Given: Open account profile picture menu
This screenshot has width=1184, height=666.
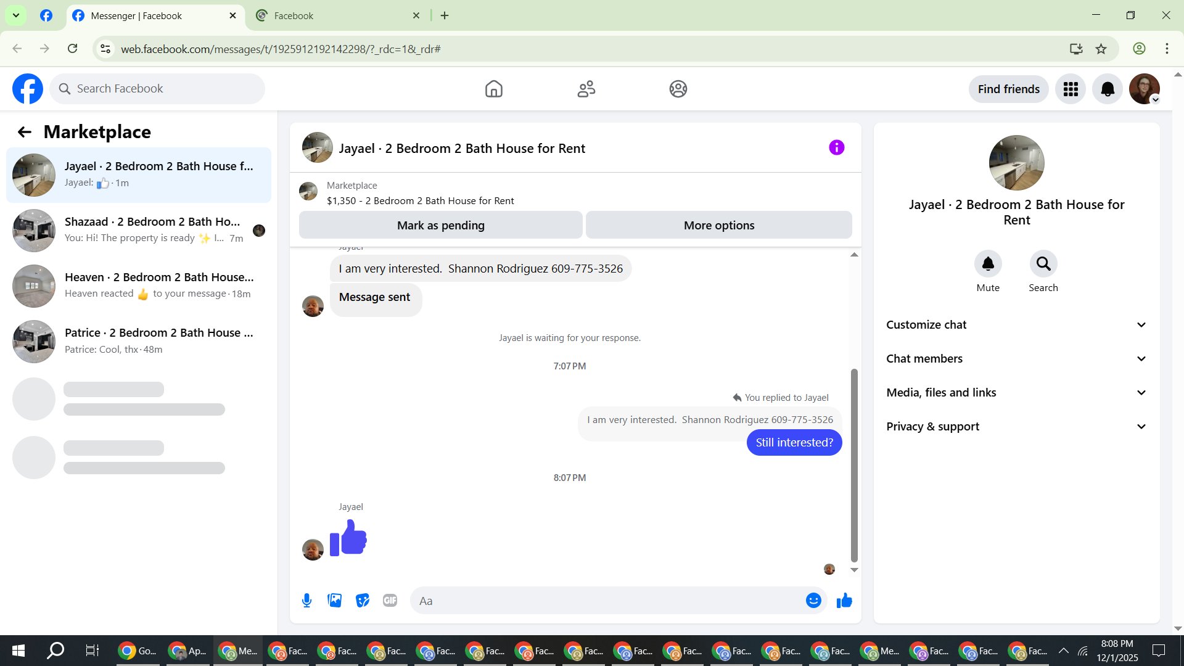Looking at the screenshot, I should 1145,89.
